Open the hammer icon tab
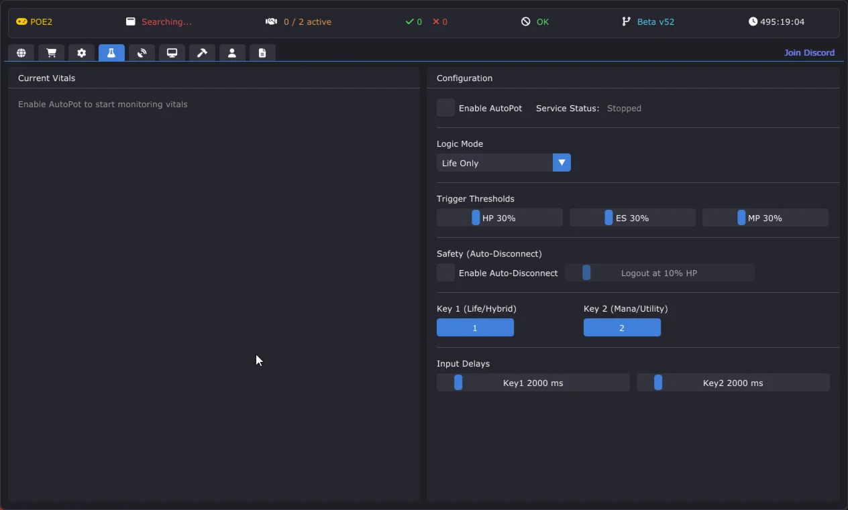Screen dimensions: 848x510 tap(202, 53)
